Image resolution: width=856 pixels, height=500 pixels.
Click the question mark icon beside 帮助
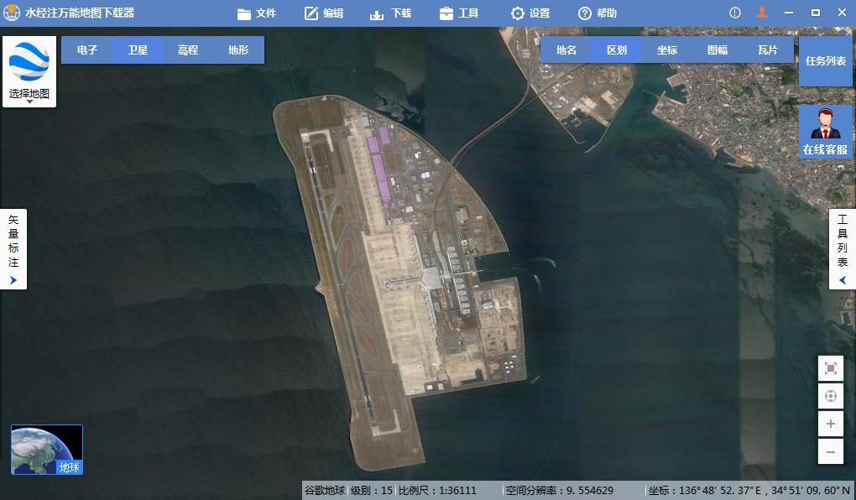(x=585, y=13)
